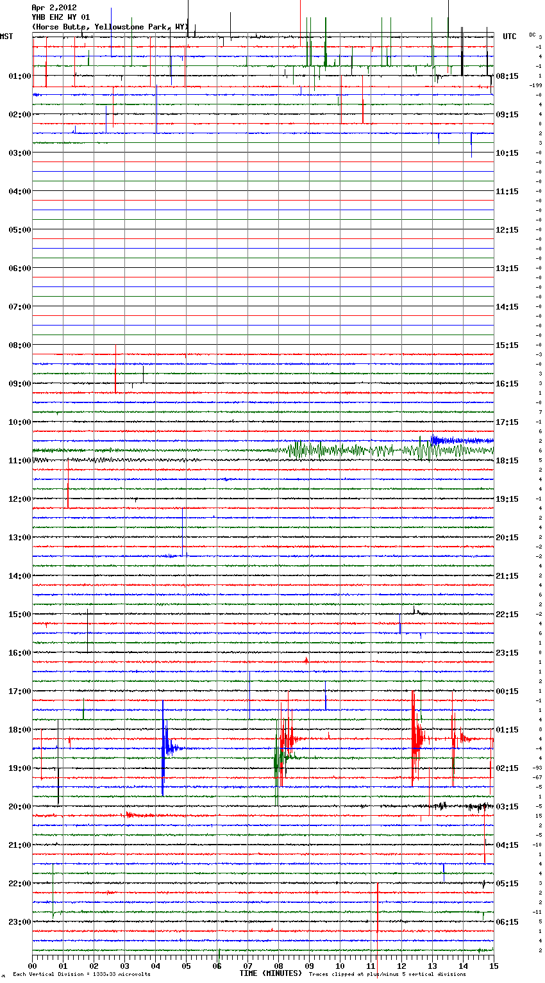This screenshot has width=545, height=983.
Task: Click the Horse Butte, Yellowstone Park location title
Action: click(109, 27)
